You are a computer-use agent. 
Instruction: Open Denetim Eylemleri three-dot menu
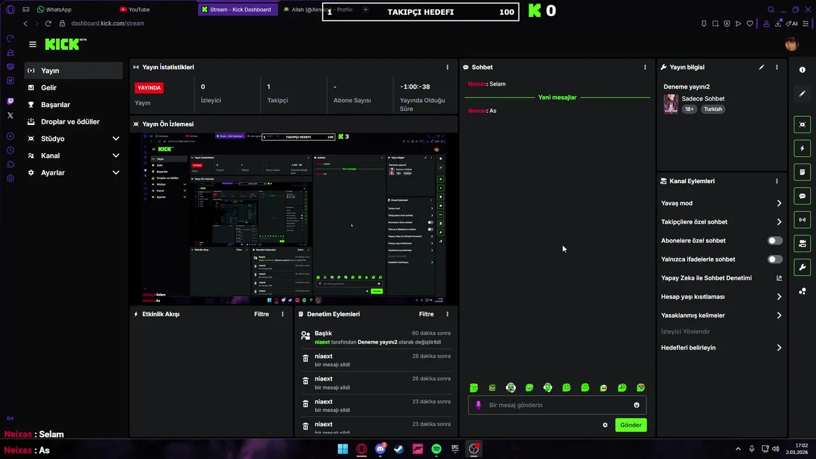pos(447,314)
